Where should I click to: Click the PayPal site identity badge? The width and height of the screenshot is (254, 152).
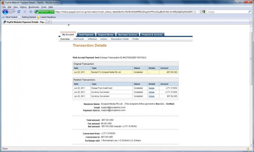(x=45, y=12)
